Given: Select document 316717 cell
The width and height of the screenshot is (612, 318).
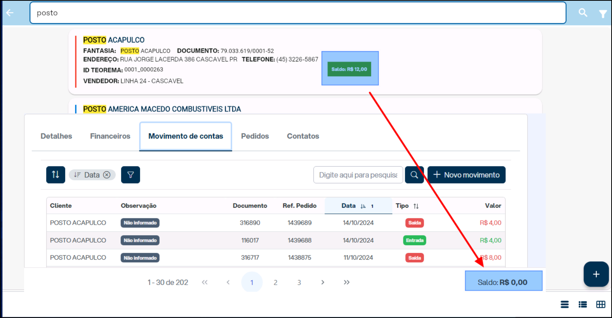Looking at the screenshot, I should (x=250, y=258).
